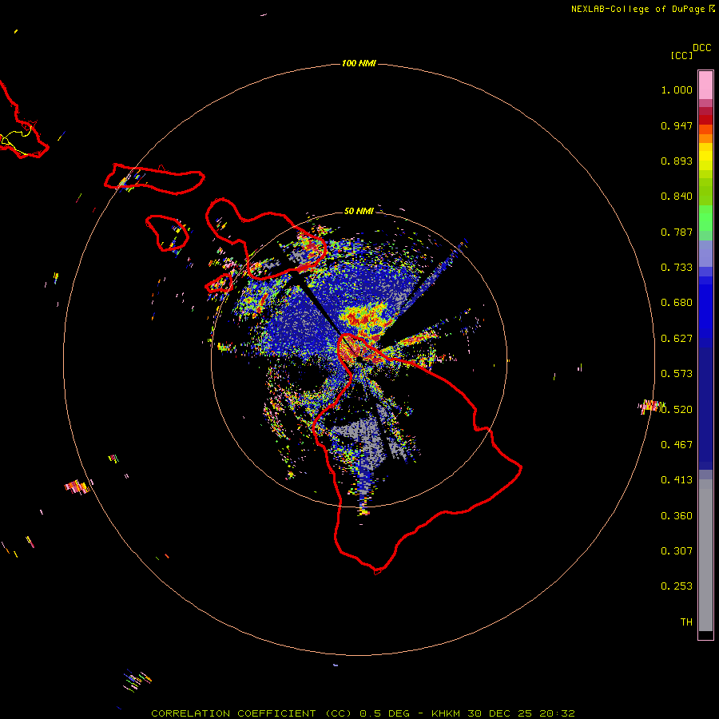The height and width of the screenshot is (719, 719).
Task: Click the 0.627 legend value
Action: [x=677, y=339]
